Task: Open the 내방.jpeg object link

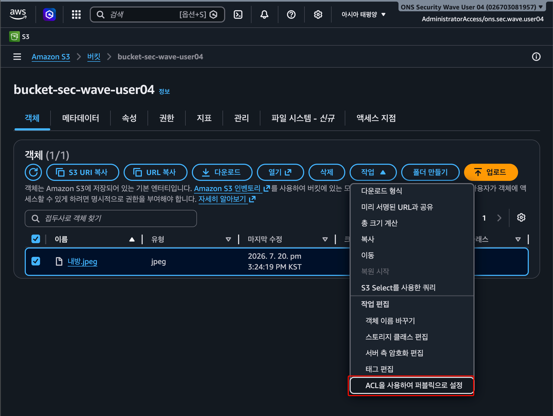Action: (x=82, y=261)
